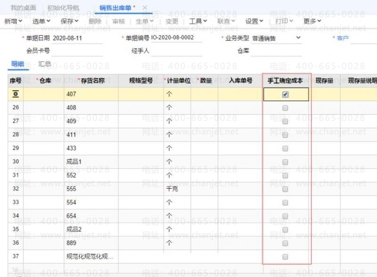Image resolution: width=377 pixels, height=277 pixels.
Task: Check 手工确定成本 for item 555
Action: point(286,190)
